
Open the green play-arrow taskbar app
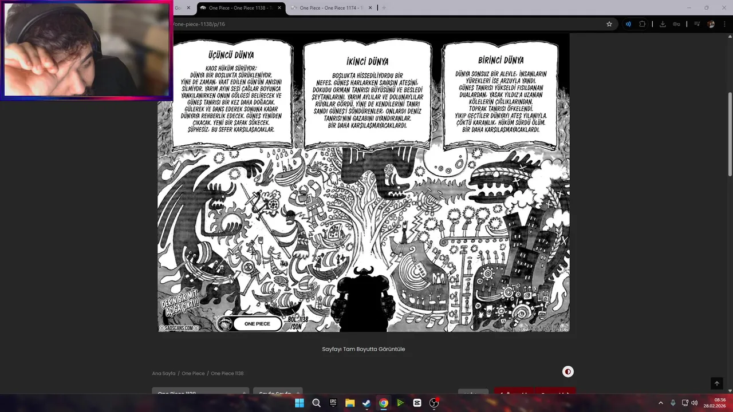tap(400, 403)
